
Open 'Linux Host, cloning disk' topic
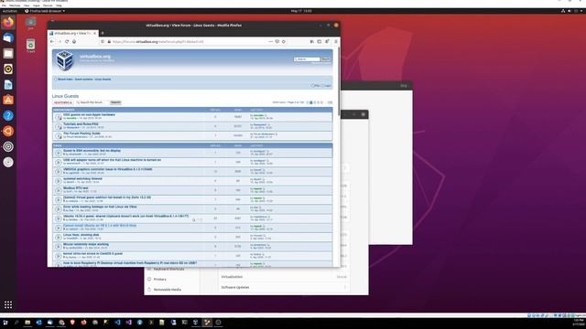81,235
